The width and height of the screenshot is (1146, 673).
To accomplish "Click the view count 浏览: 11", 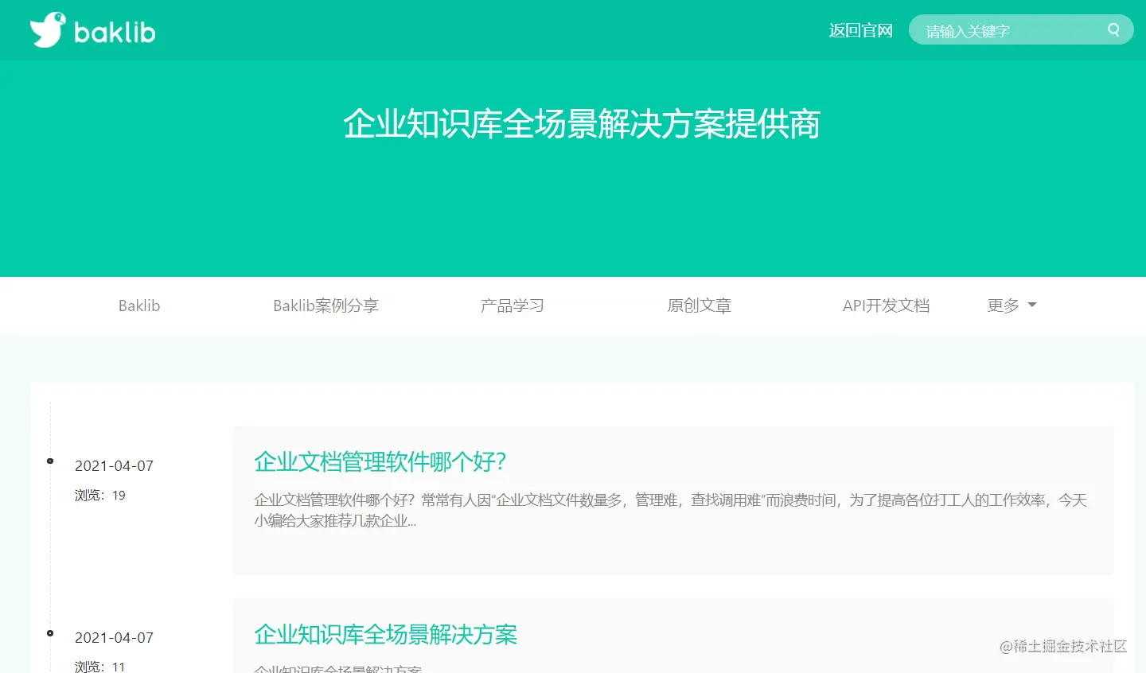I will (100, 667).
